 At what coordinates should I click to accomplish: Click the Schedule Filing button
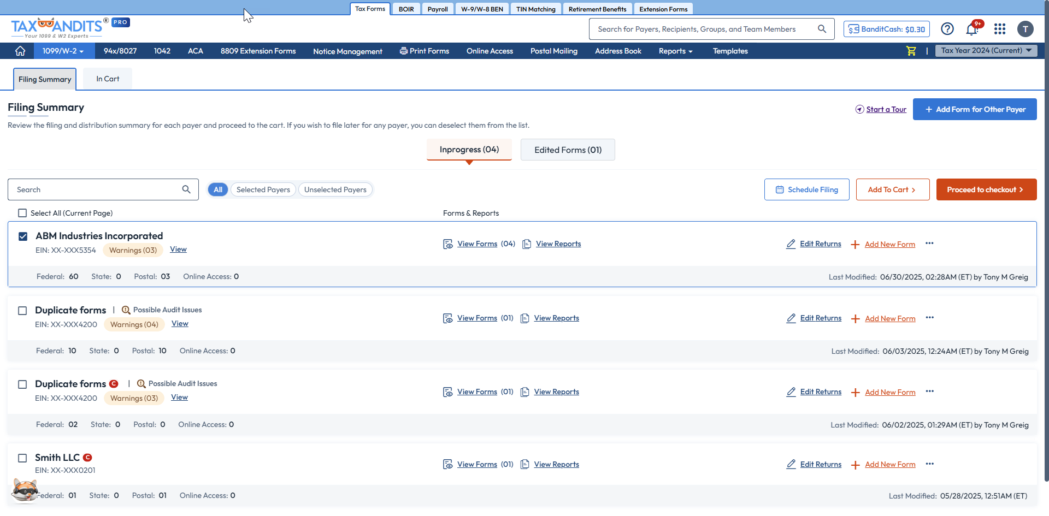click(x=806, y=189)
